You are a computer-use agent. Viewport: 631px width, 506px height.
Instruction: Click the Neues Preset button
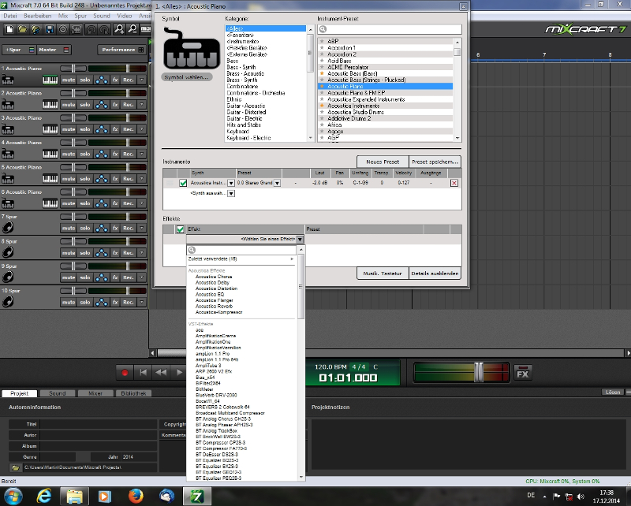pos(383,162)
